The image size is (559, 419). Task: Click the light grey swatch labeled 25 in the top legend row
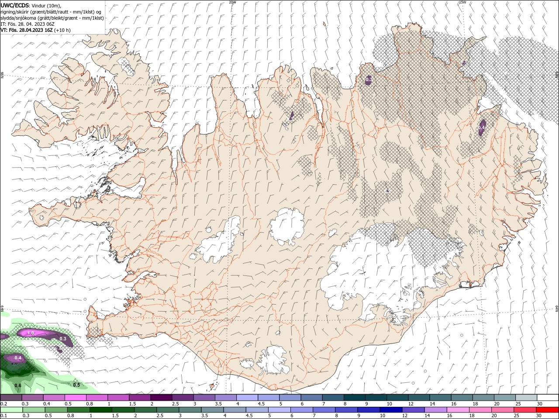(526, 398)
